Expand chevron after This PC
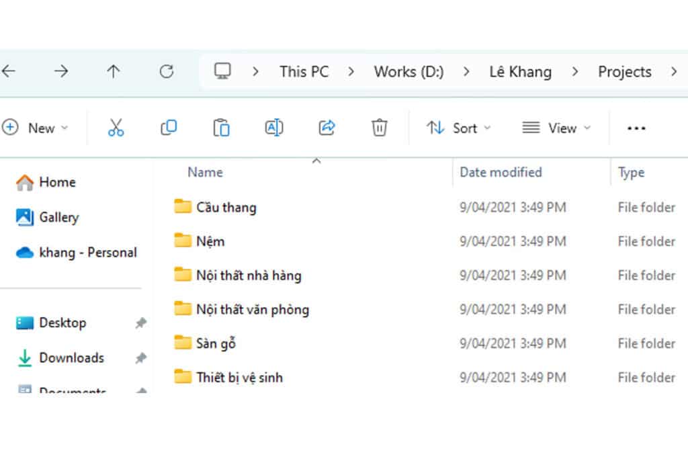Screen dimensions: 688x459 (x=351, y=71)
